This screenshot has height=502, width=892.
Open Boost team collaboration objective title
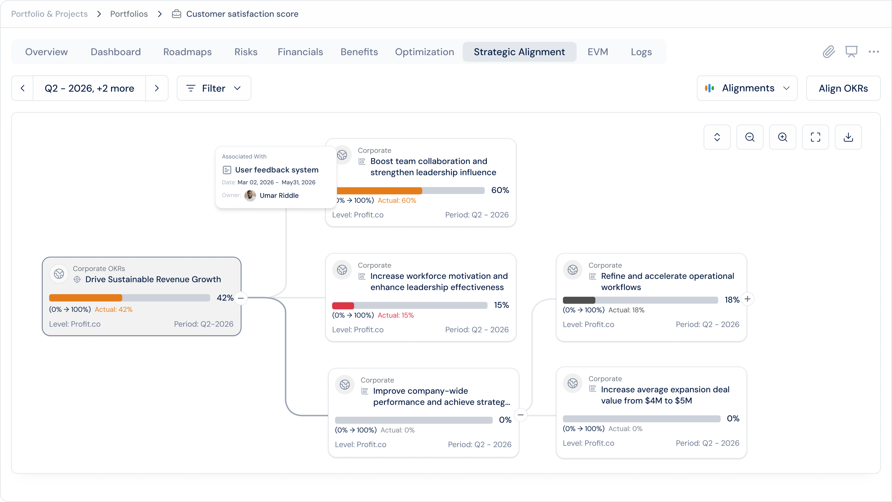pyautogui.click(x=433, y=167)
